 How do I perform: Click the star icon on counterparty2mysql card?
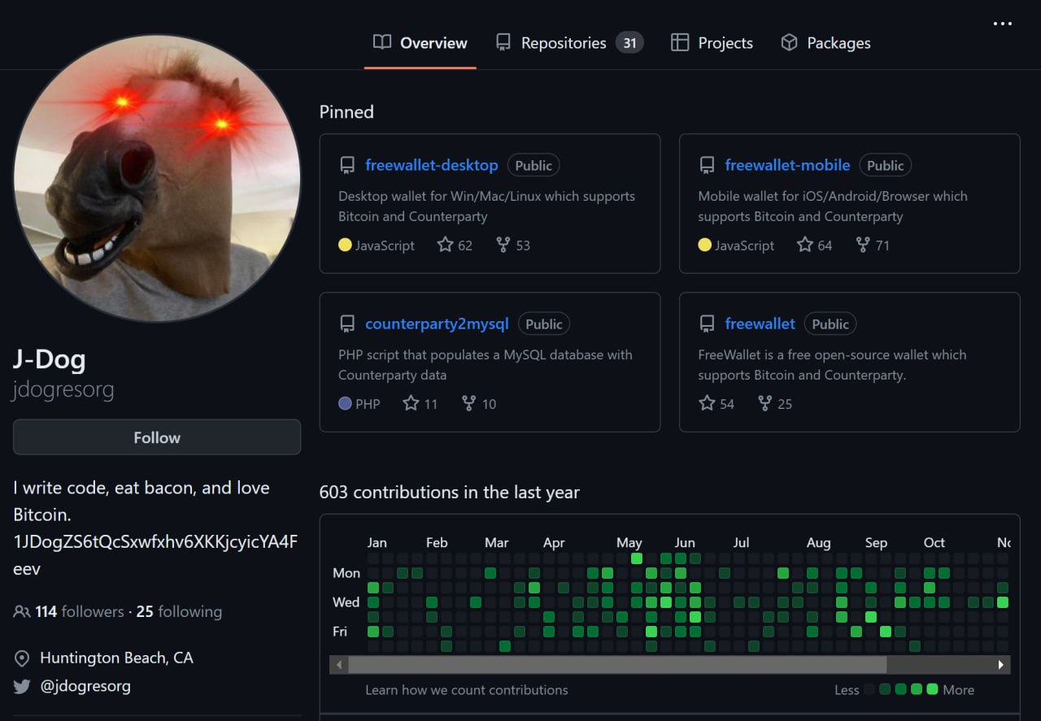(411, 403)
